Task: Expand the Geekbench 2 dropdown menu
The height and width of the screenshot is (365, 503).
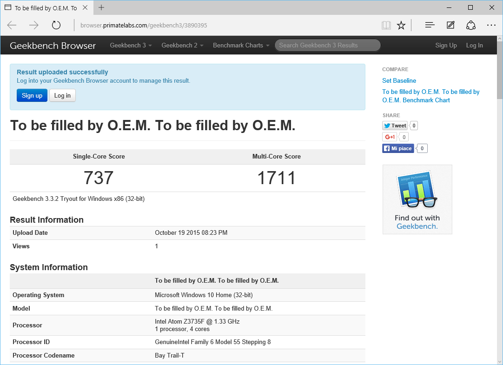Action: [x=183, y=45]
